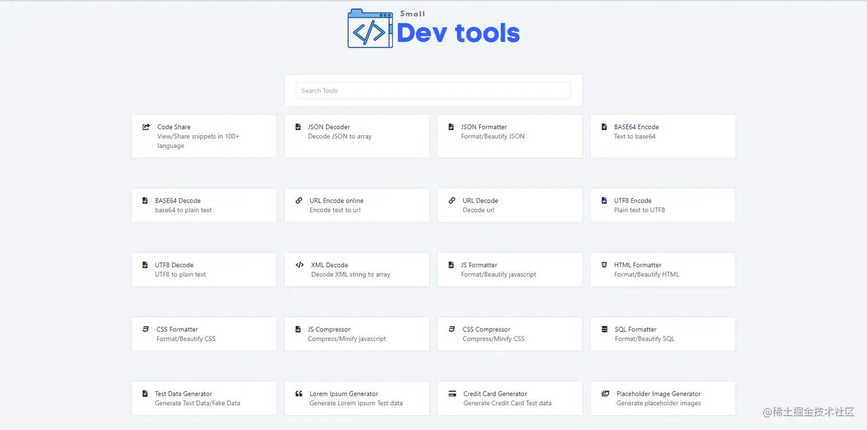Launch the JS Formatter tool title
This screenshot has width=867, height=430.
pos(479,265)
